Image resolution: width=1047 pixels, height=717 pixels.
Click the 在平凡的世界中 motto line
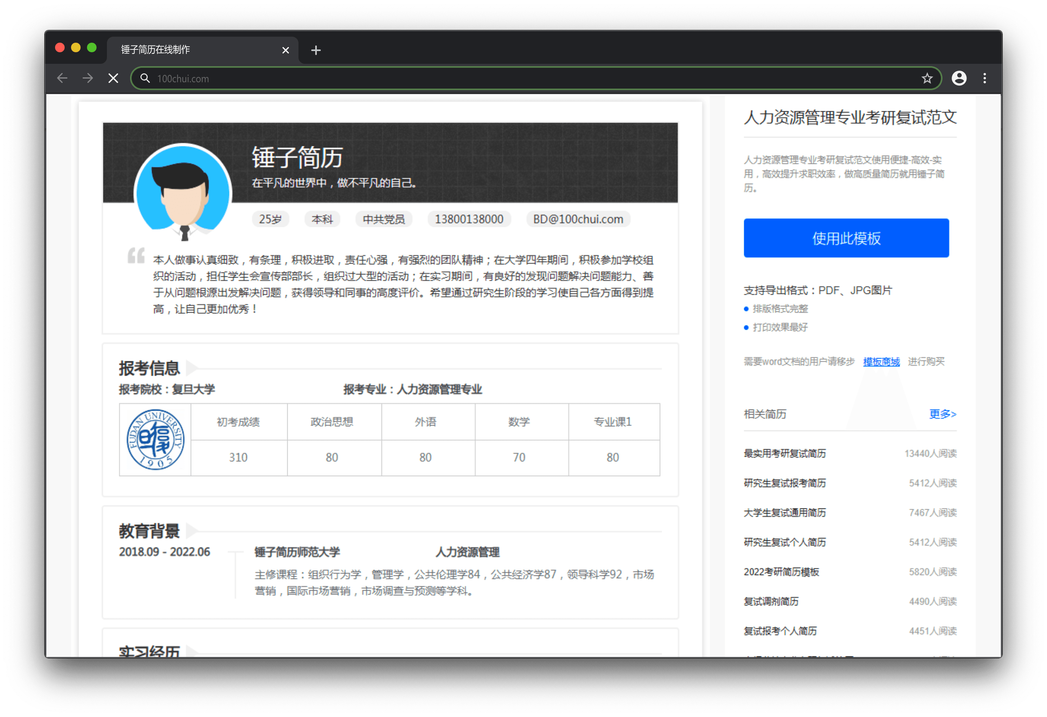[334, 183]
